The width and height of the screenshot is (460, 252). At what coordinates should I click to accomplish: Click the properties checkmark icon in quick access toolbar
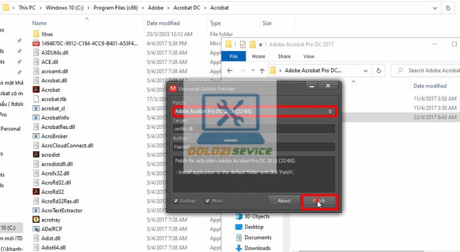pos(242,44)
